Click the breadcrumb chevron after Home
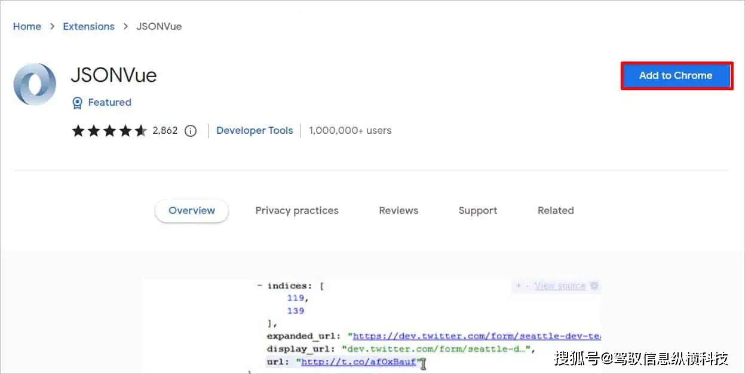745x374 pixels. 52,26
